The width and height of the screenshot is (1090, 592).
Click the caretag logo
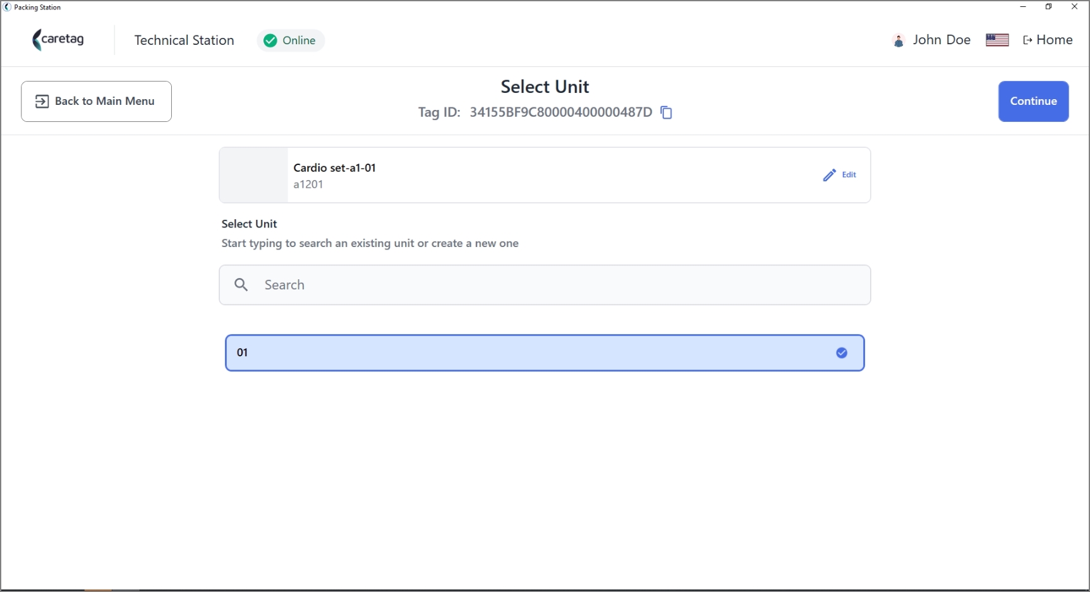coord(58,40)
